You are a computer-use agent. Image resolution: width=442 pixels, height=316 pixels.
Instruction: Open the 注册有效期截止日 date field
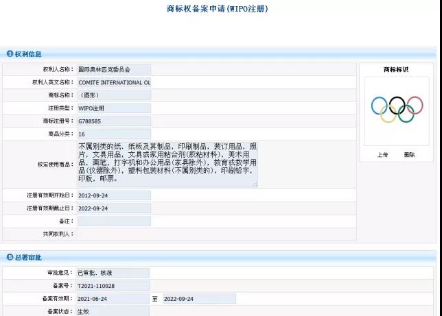[x=113, y=208]
